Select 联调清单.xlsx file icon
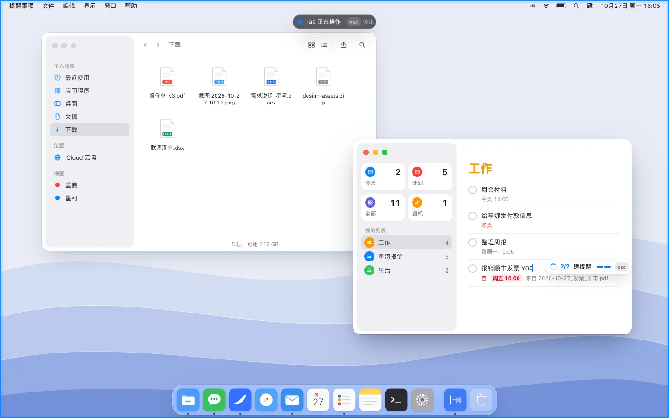This screenshot has width=669, height=418. click(x=167, y=129)
